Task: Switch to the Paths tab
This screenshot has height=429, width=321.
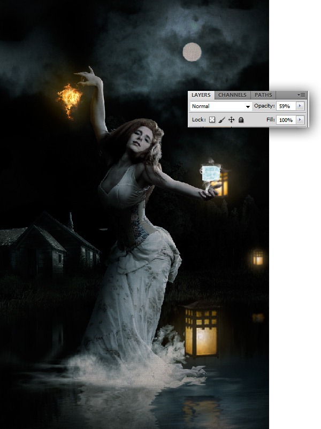Action: (x=263, y=95)
